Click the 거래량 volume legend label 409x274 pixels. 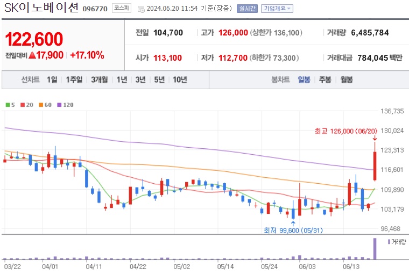[x=399, y=242]
